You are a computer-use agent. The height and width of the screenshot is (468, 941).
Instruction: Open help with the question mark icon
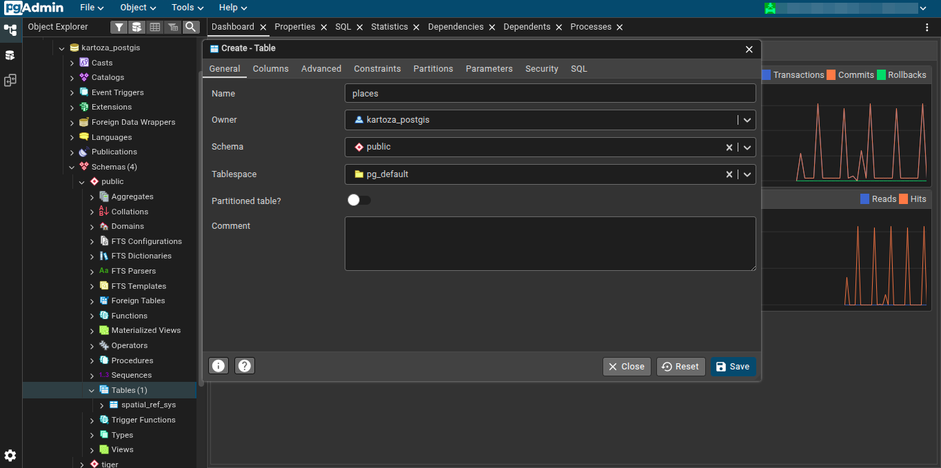coord(245,366)
